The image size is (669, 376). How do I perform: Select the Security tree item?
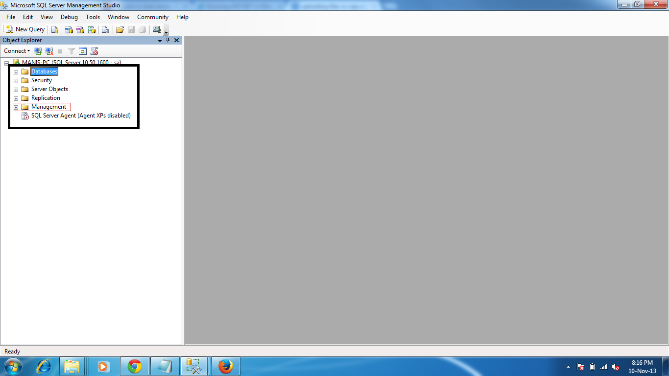coord(41,80)
